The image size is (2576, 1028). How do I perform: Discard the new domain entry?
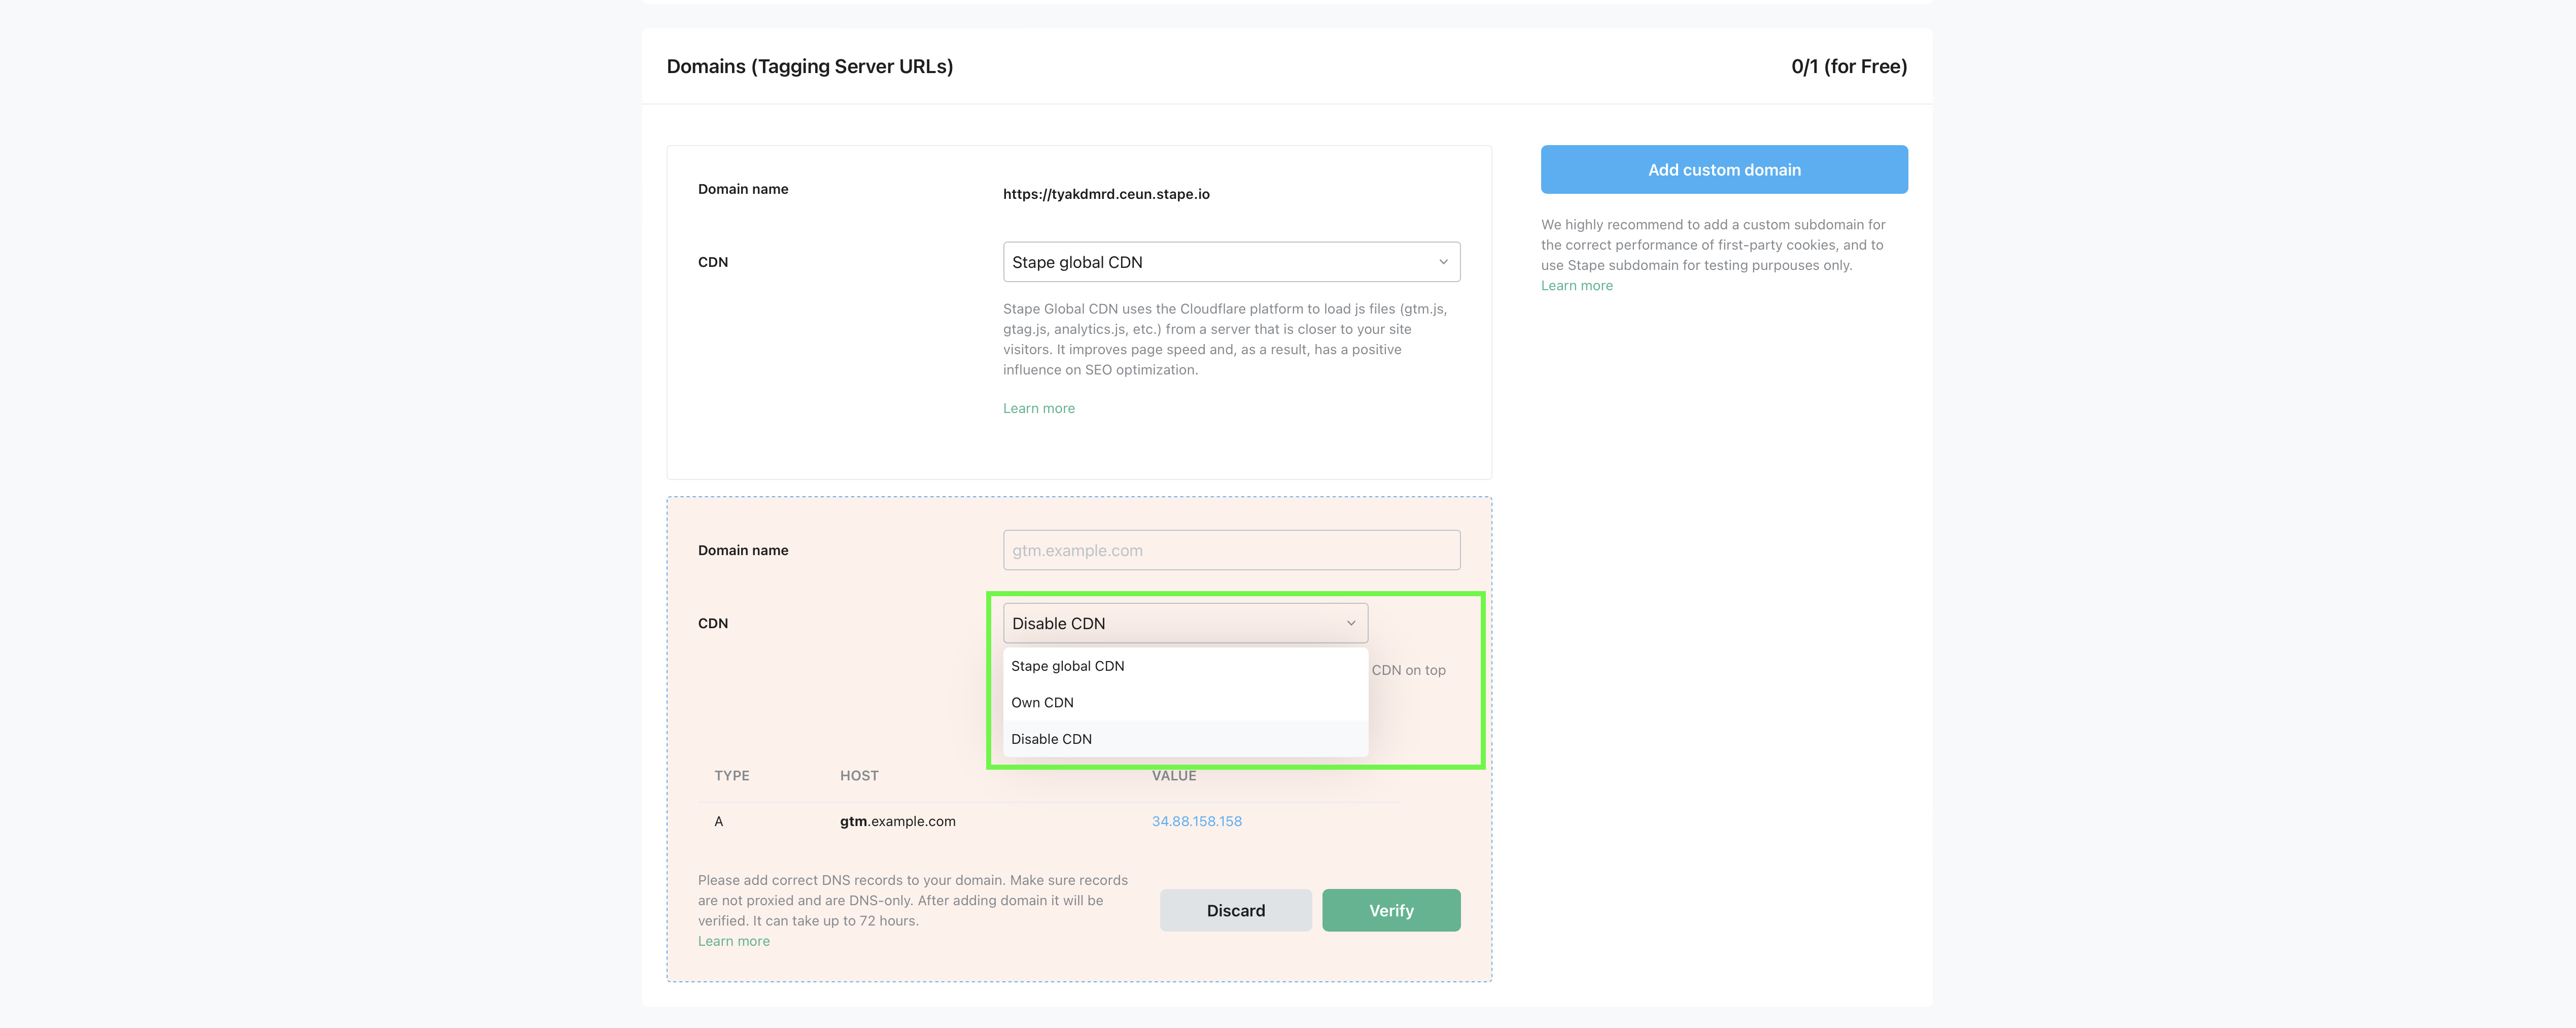click(1235, 910)
